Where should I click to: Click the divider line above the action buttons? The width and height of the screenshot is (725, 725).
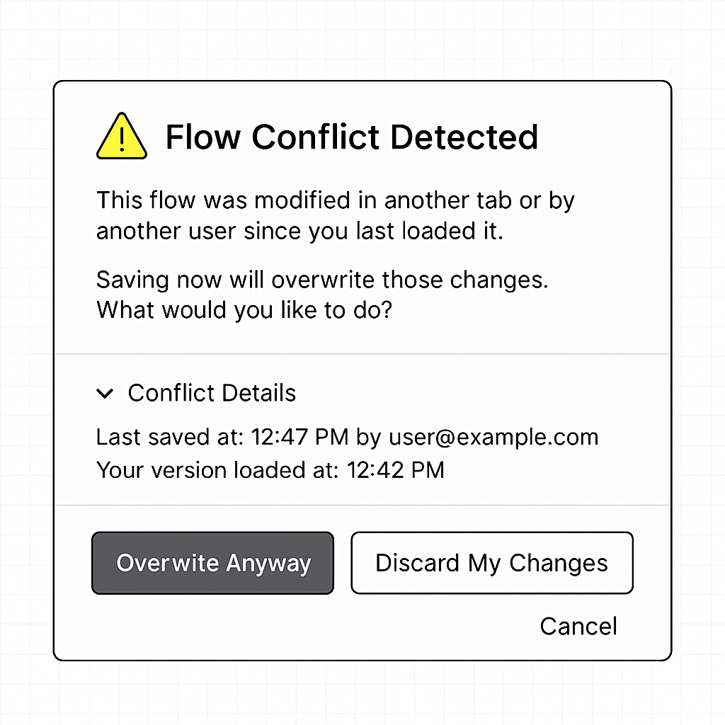click(362, 505)
